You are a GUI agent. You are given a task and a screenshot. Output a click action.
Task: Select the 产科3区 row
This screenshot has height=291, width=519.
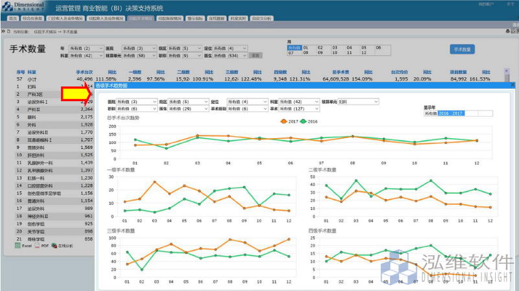(54, 94)
